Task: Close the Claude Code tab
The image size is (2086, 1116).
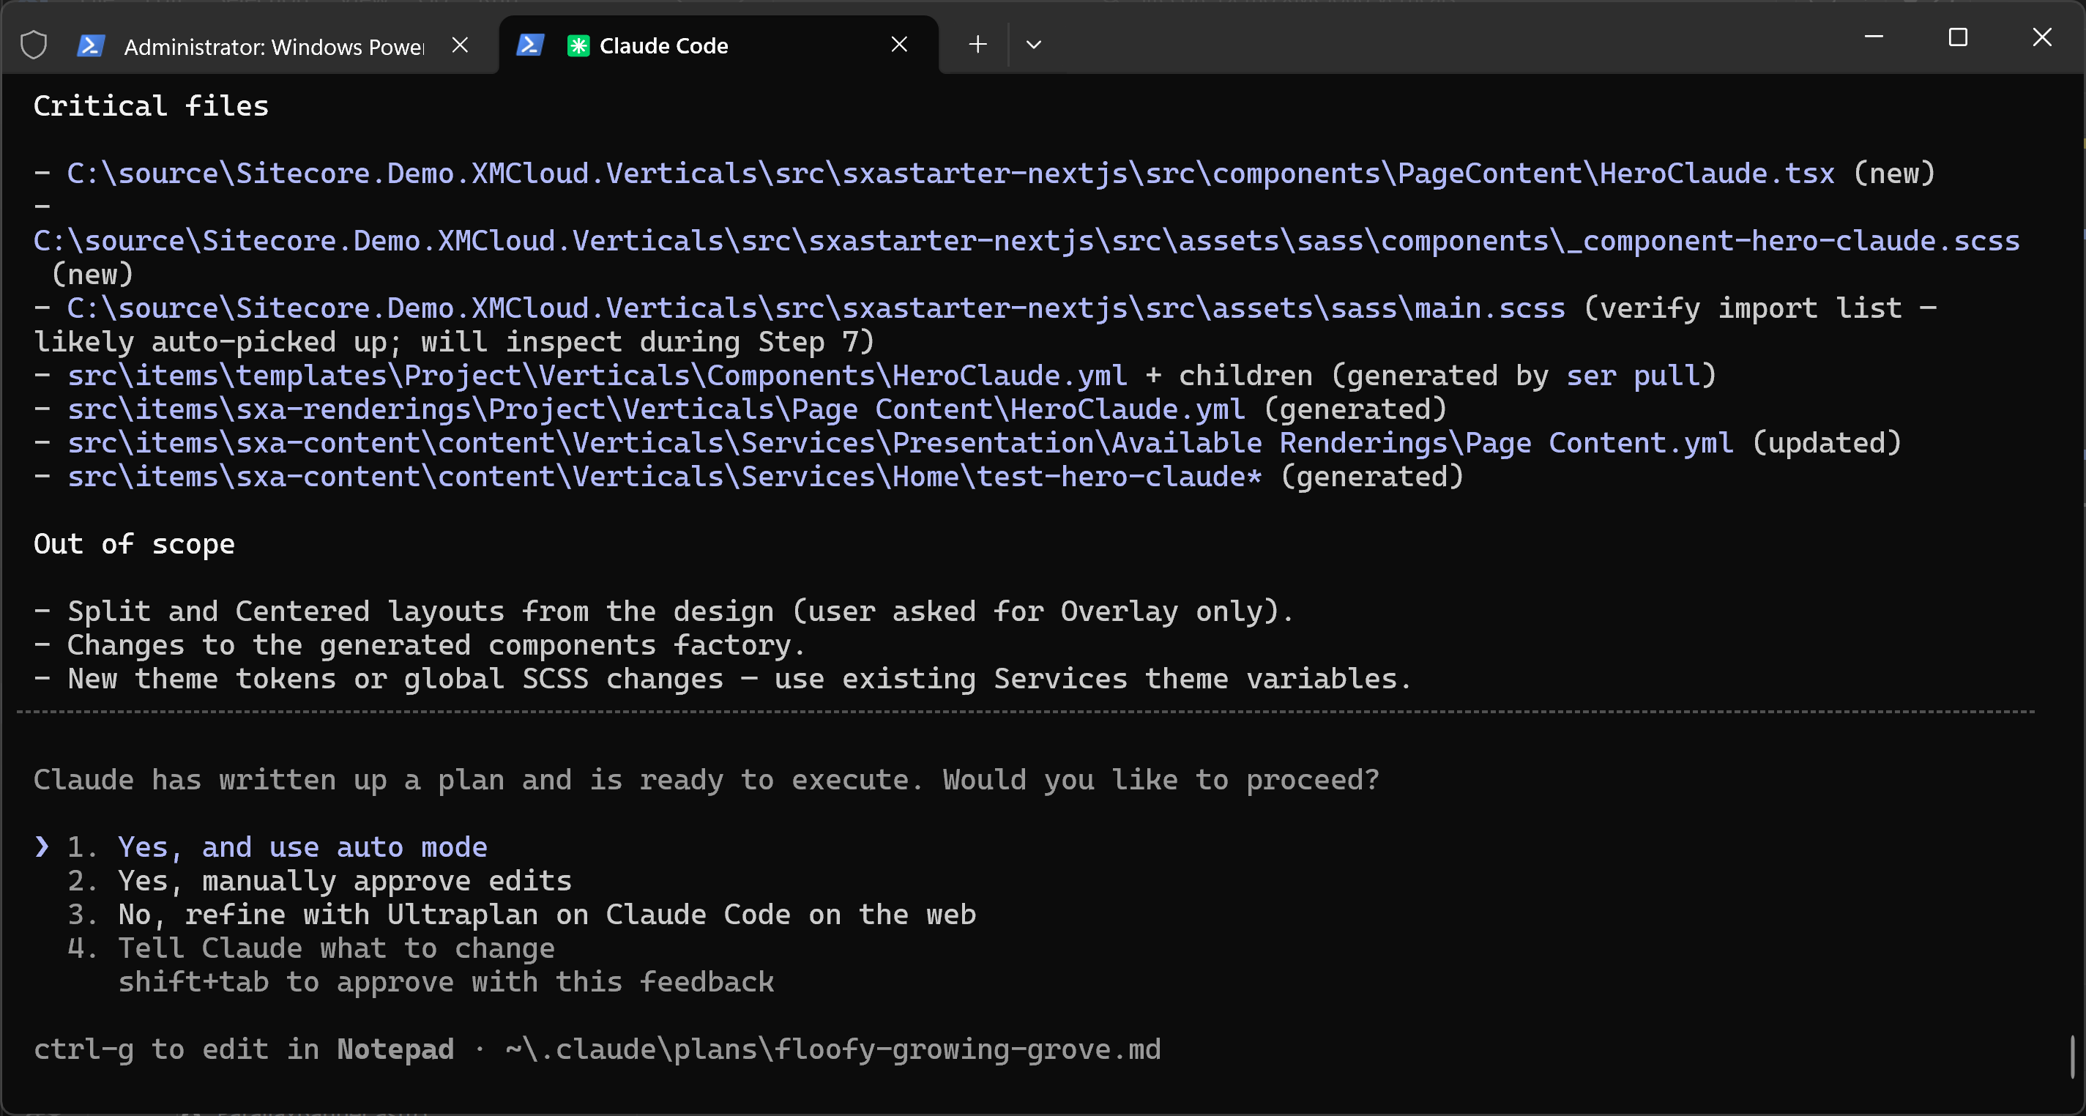Action: point(899,45)
